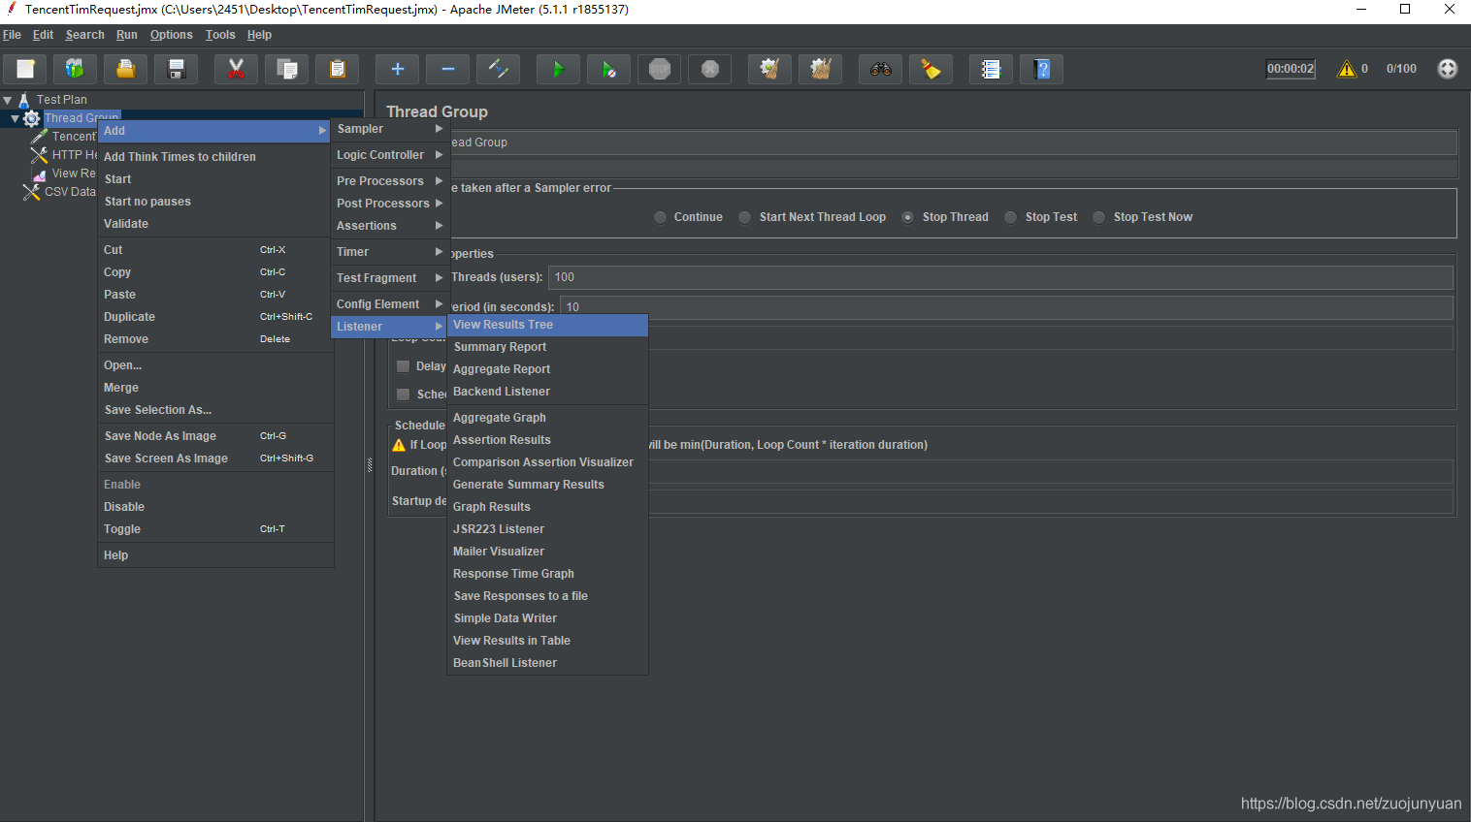
Task: Click the Number of Threads input field
Action: coord(1000,277)
